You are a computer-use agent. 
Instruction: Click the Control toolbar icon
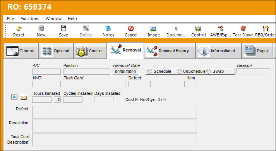point(198,28)
